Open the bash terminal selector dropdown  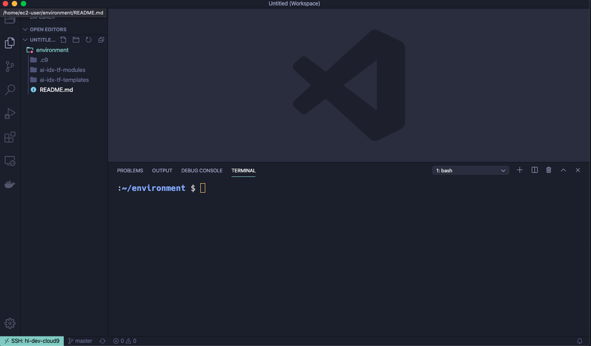470,171
